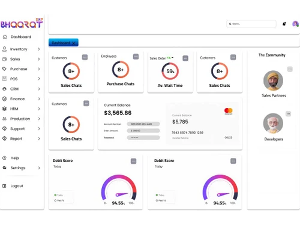Click the left Debit Score gauge
Screen dimensions: 300x225
point(119,188)
